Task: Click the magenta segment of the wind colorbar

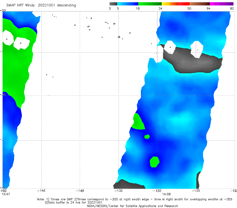Action: tap(222, 4)
